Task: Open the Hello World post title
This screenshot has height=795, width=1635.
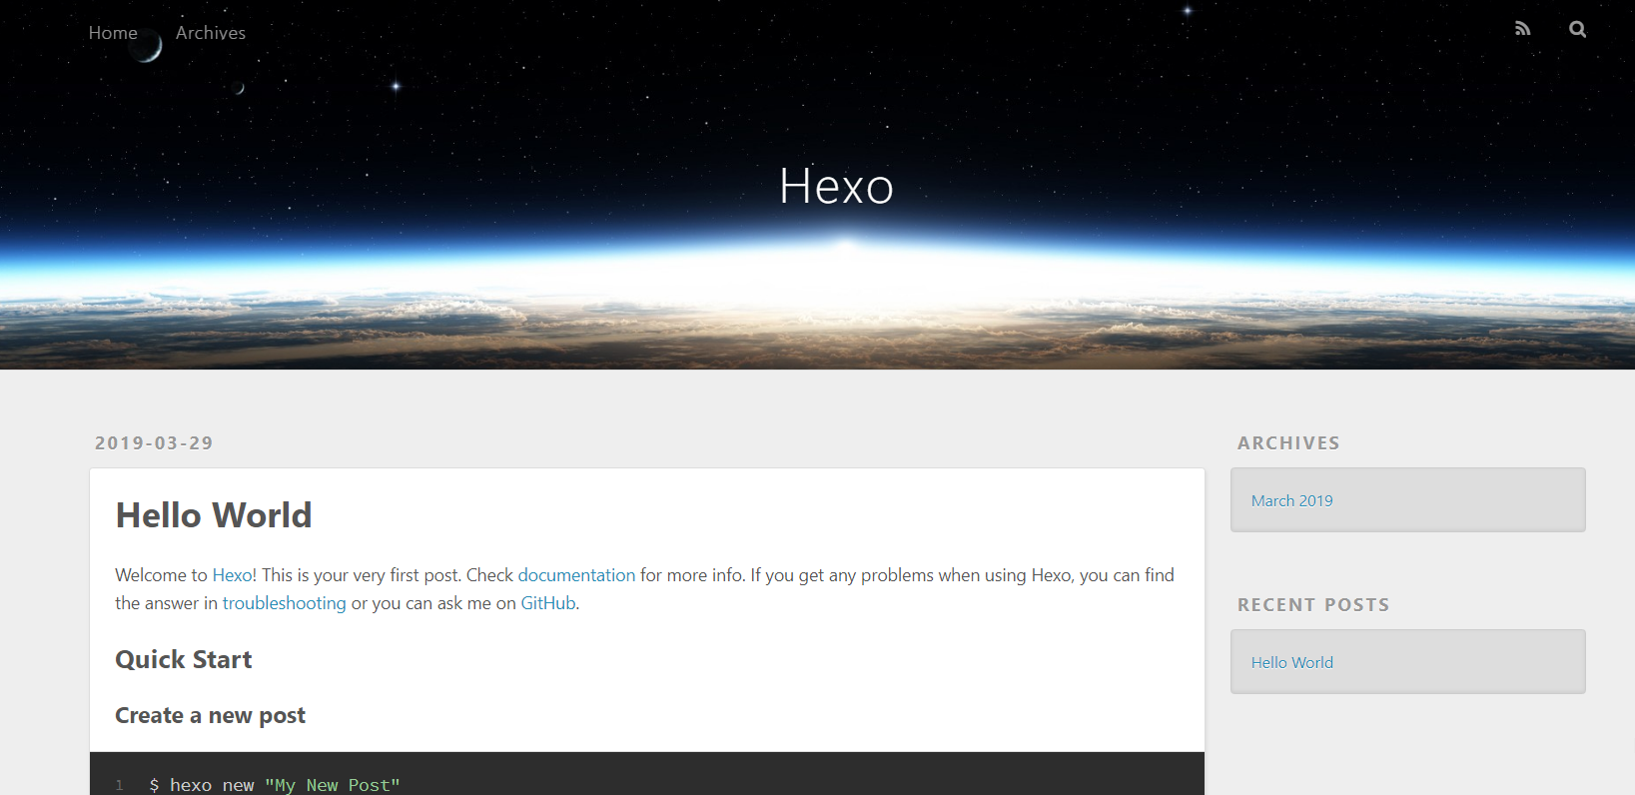Action: pyautogui.click(x=214, y=515)
